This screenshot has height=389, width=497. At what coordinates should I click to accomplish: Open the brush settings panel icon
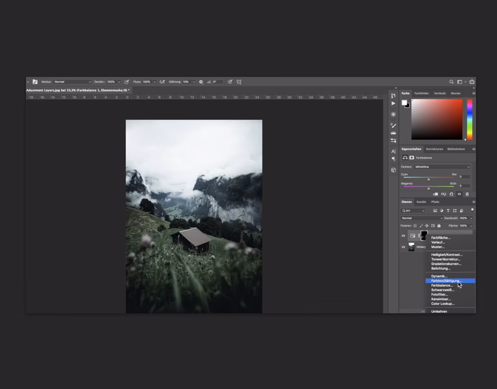(393, 125)
